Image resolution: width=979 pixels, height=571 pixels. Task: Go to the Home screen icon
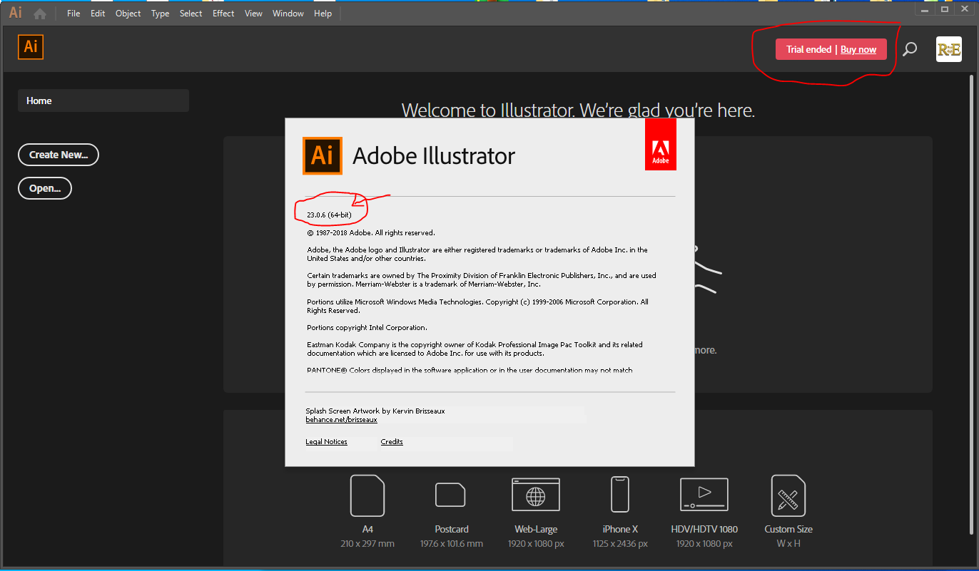[40, 14]
